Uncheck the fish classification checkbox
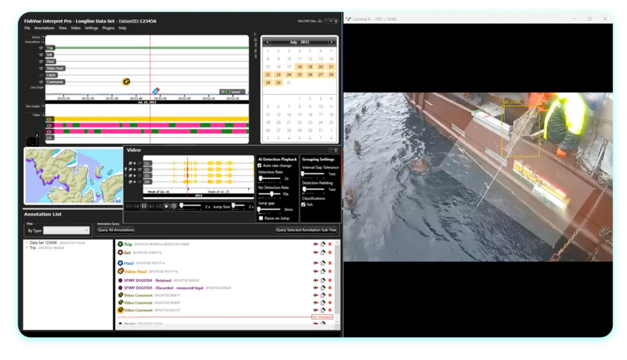 pos(304,204)
